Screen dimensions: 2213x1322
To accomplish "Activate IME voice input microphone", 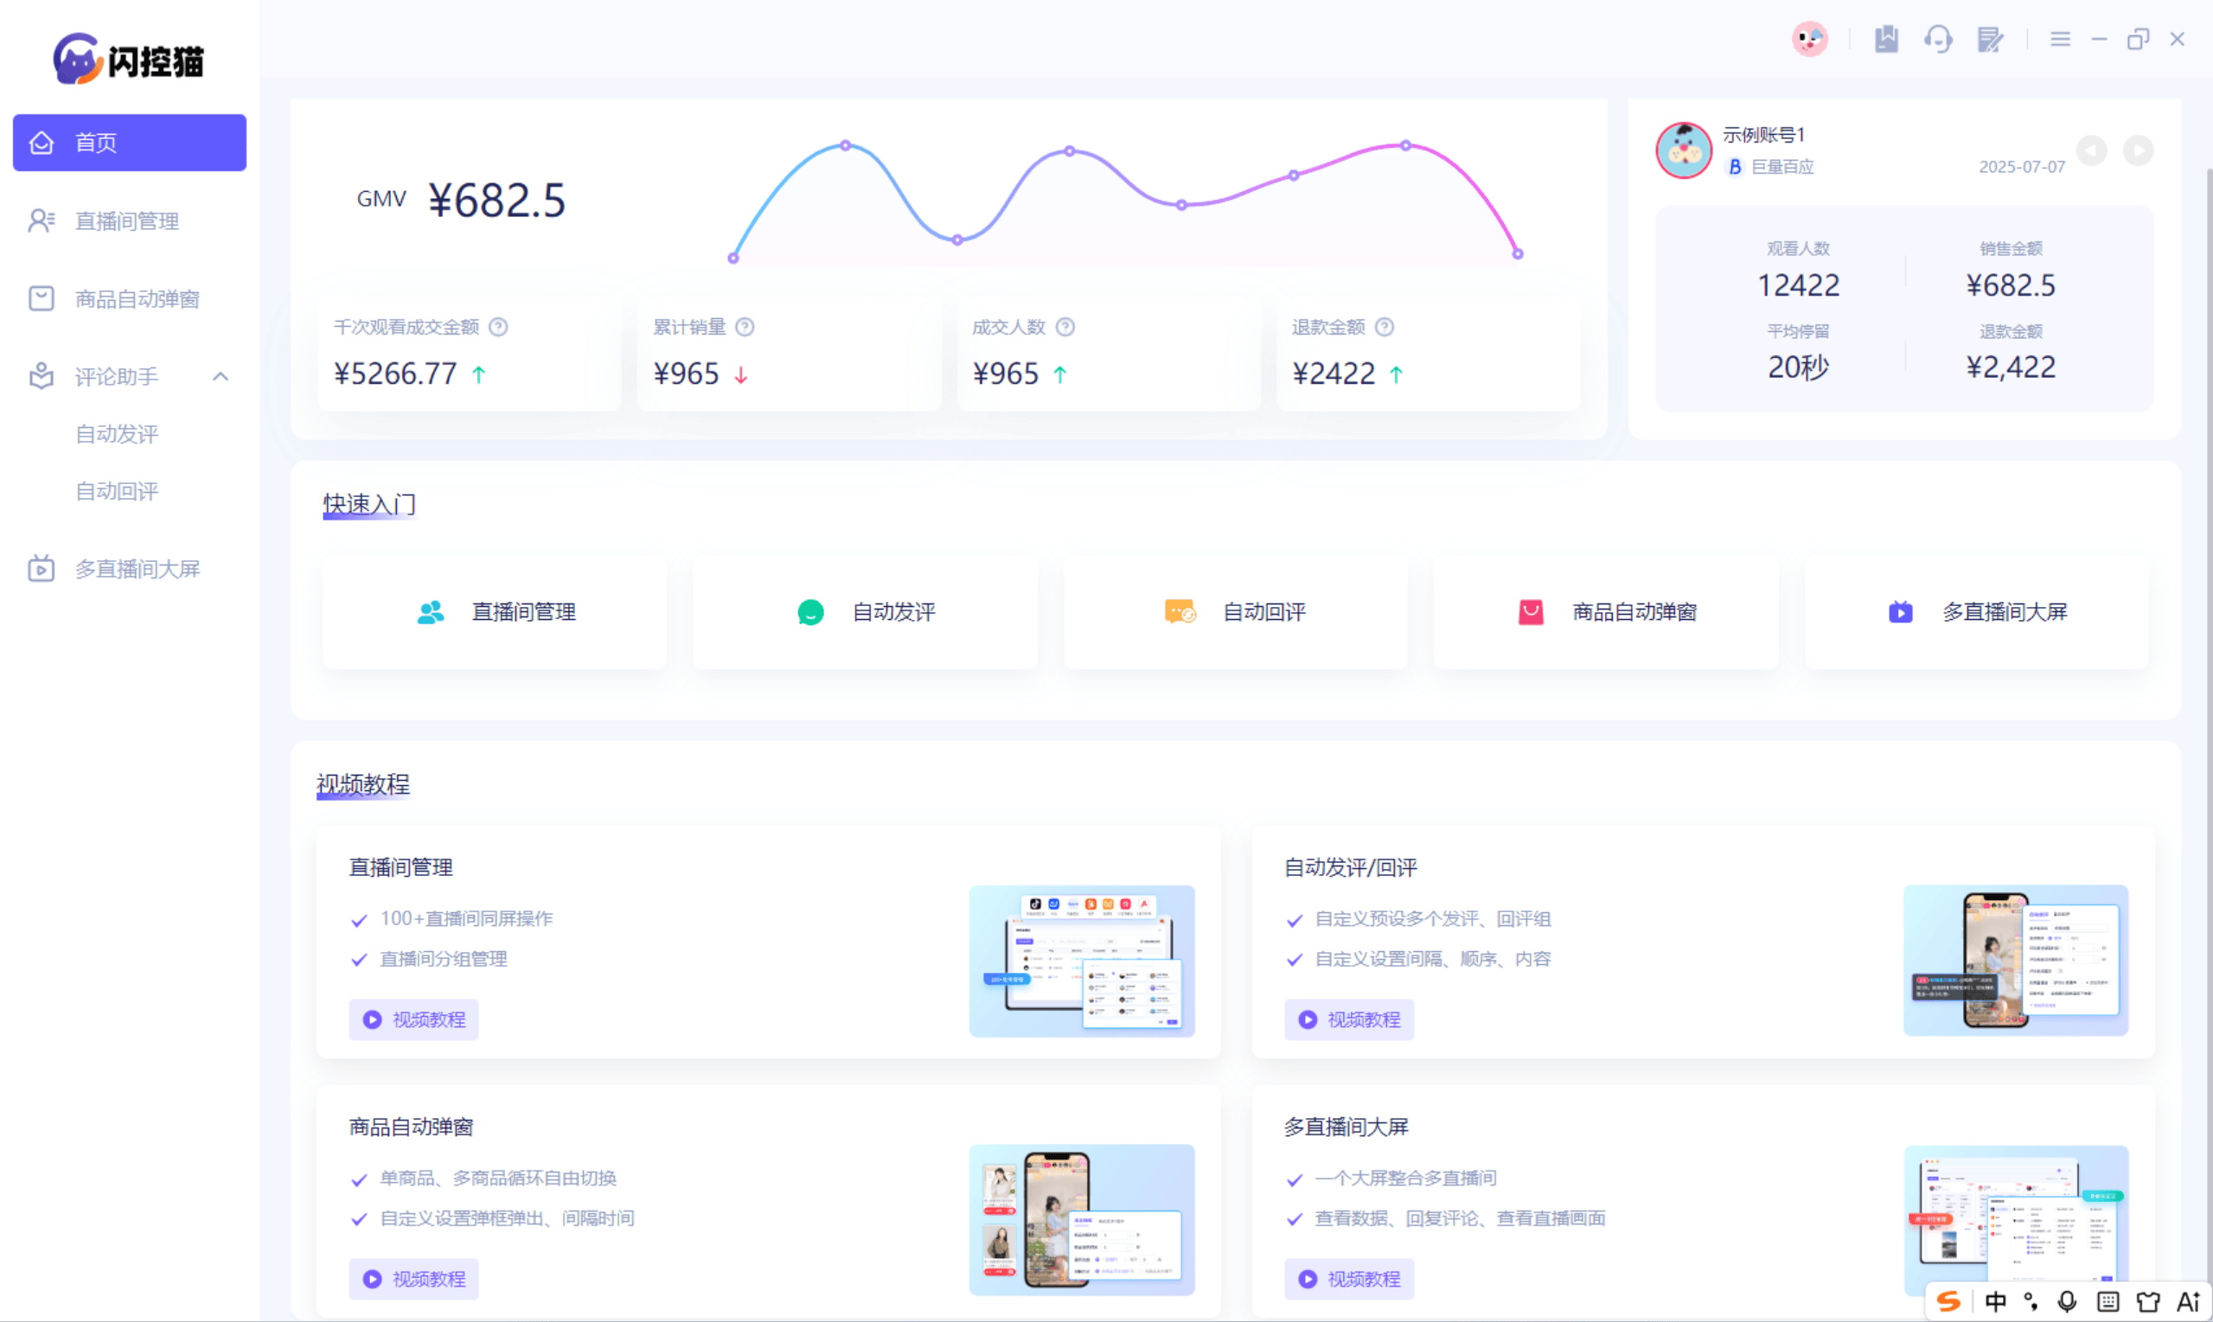I will [2067, 1301].
